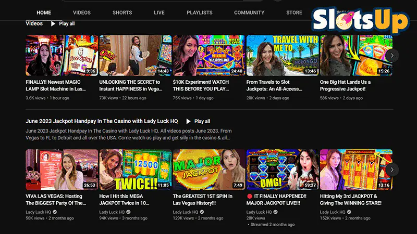417x234 pixels.
Task: Click title One Big Hat Lands Us
Action: [x=345, y=85]
